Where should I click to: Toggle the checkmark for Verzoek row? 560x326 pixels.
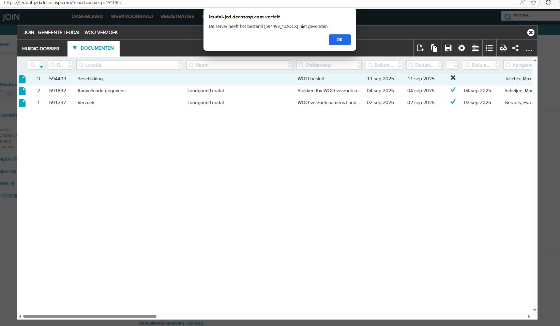pos(453,102)
